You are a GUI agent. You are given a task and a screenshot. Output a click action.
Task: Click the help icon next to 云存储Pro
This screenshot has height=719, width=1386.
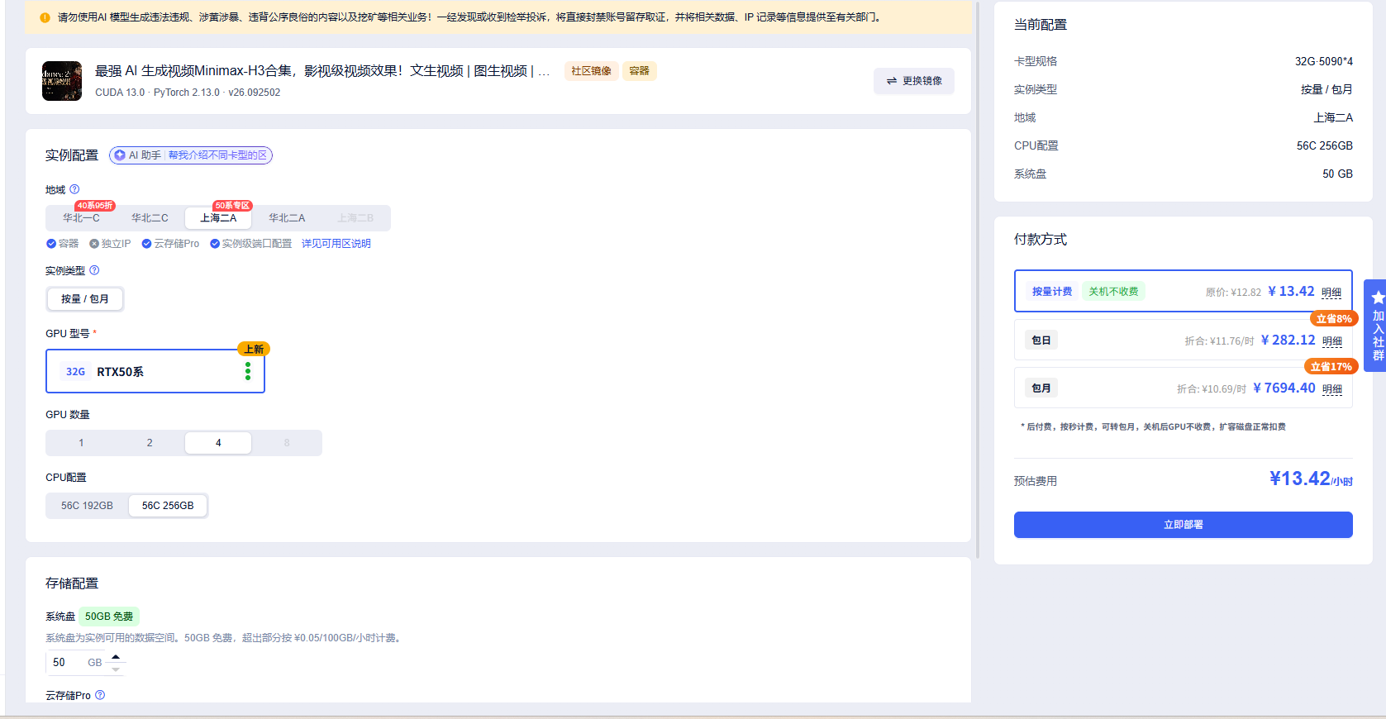click(x=100, y=695)
